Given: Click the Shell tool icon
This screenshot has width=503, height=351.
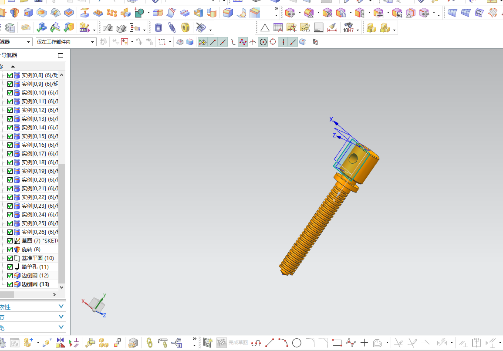Looking at the screenshot, I should click(x=198, y=13).
